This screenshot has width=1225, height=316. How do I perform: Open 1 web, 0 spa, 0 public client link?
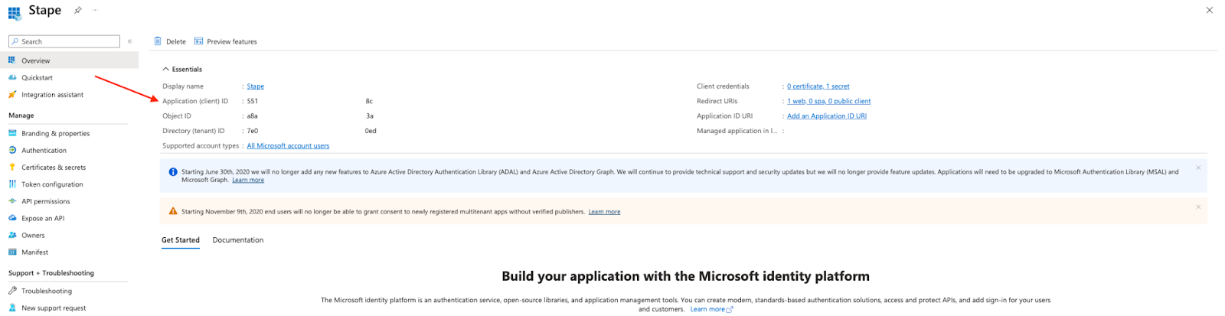[828, 101]
